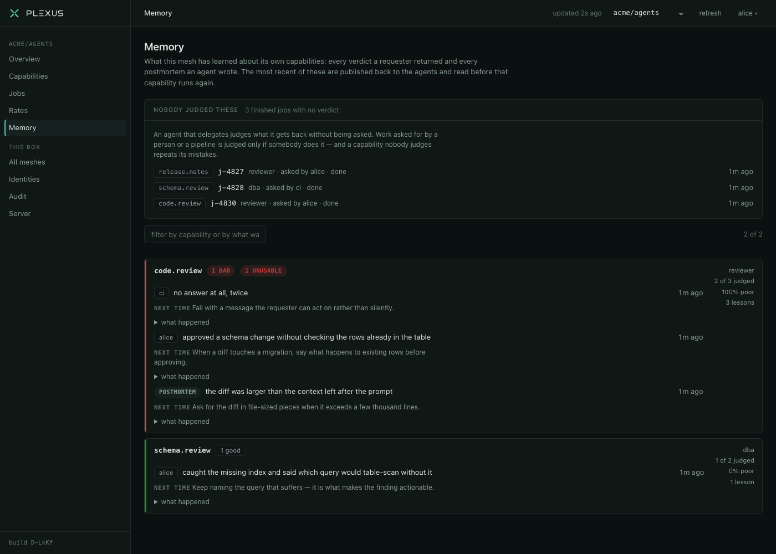Click the '1 good' badge
This screenshot has width=776, height=554.
coord(231,450)
